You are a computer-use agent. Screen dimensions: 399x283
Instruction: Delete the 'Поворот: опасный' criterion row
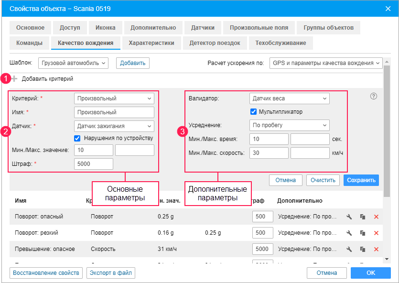point(376,217)
